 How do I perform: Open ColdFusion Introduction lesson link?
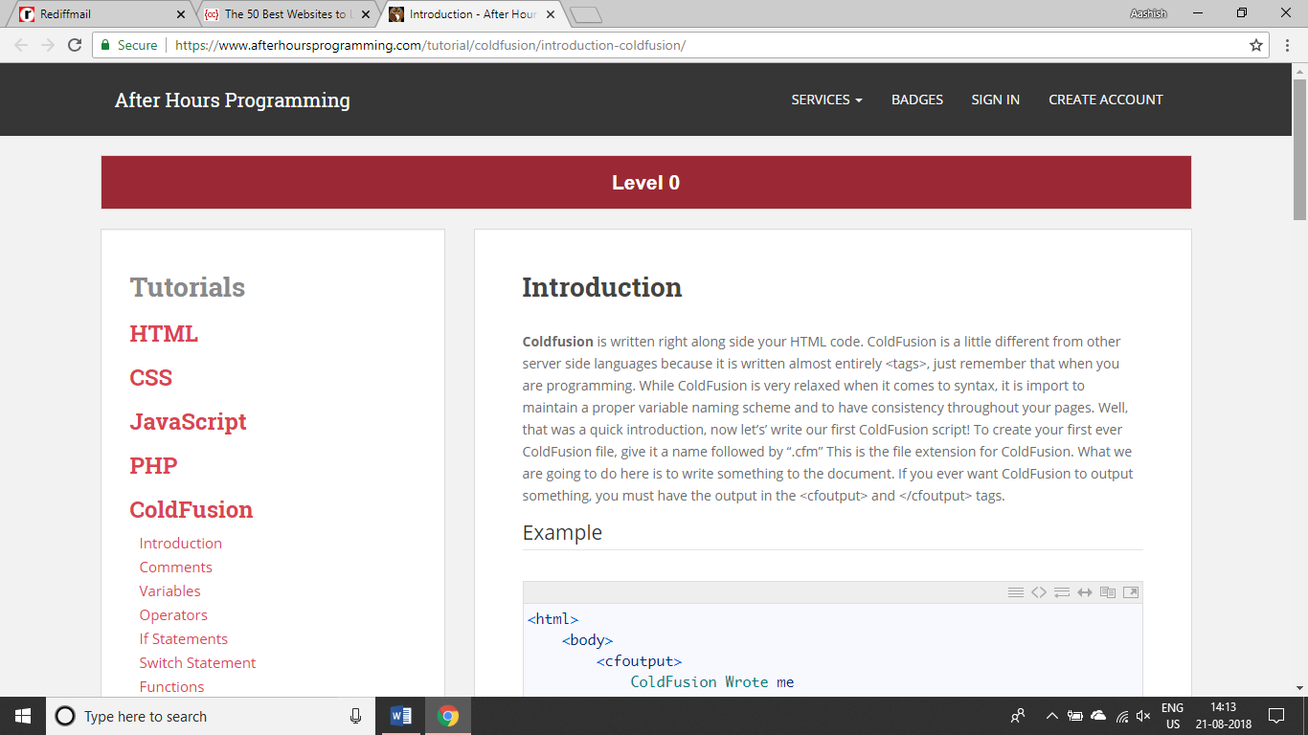click(181, 543)
